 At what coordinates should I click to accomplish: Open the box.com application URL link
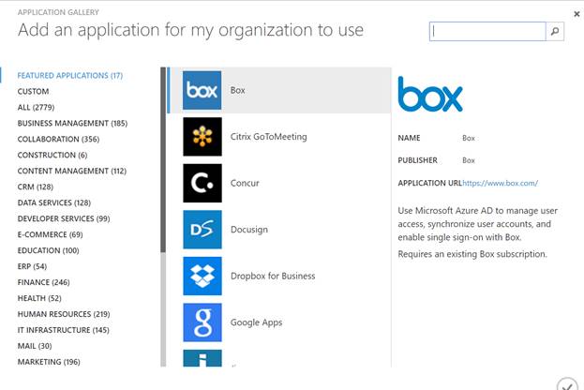500,183
